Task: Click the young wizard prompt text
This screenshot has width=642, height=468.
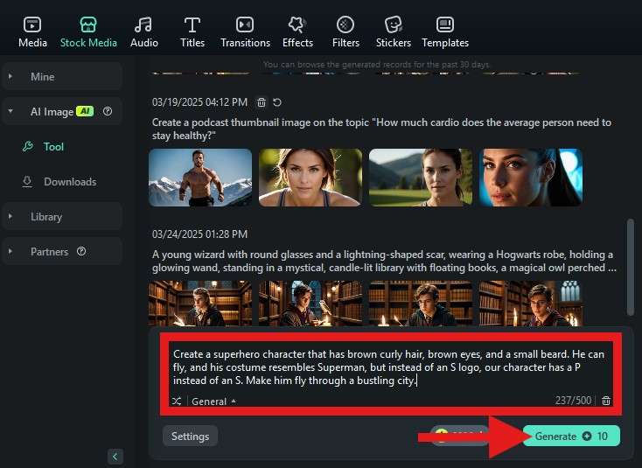Action: coord(384,261)
